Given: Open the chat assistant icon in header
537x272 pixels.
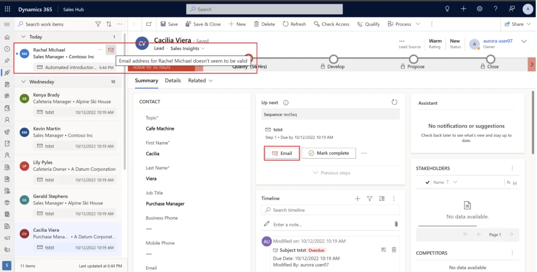Looking at the screenshot, I should coord(512,9).
